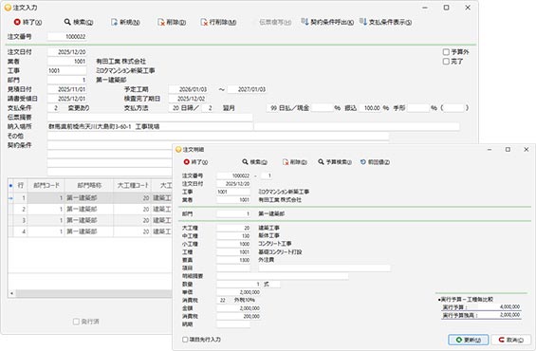Click 終了 in the 注文入力 window toolbar
536x351 pixels.
(x=28, y=22)
